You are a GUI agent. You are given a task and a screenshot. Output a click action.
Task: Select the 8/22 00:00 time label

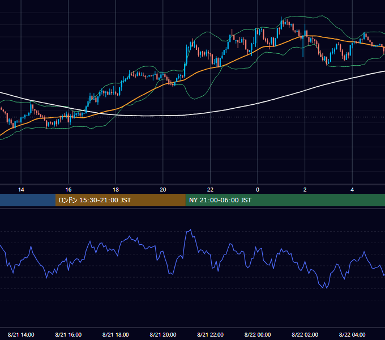[258, 334]
